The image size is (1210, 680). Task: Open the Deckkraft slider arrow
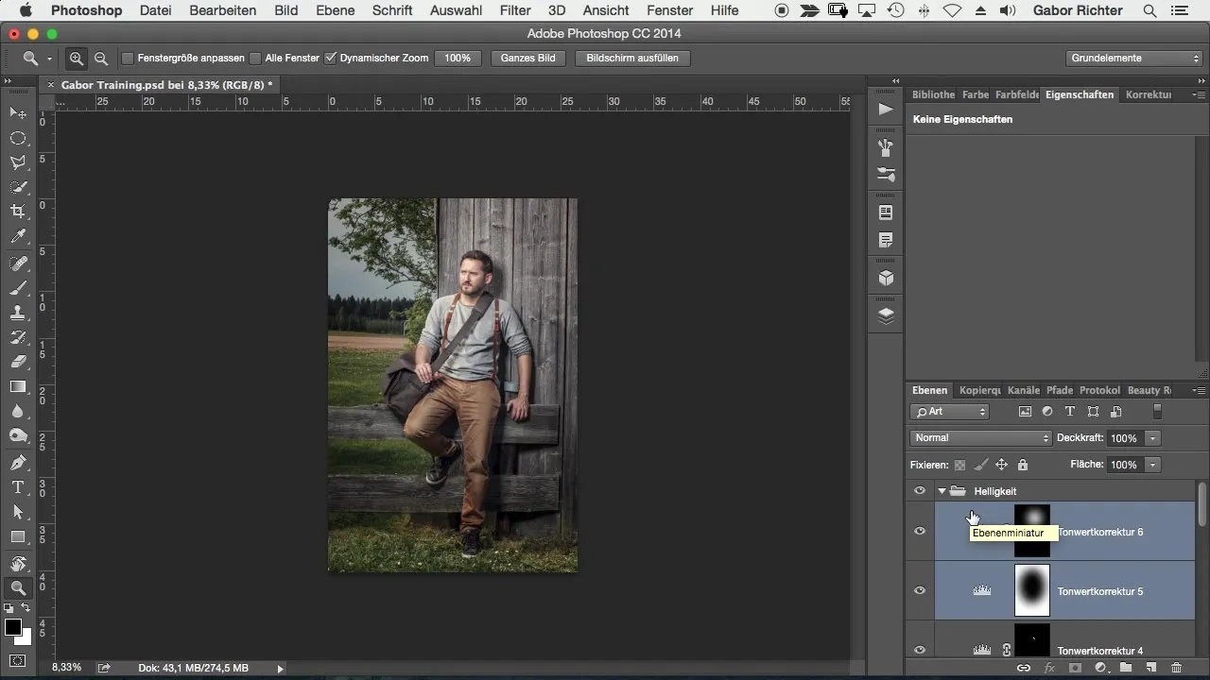(1152, 438)
